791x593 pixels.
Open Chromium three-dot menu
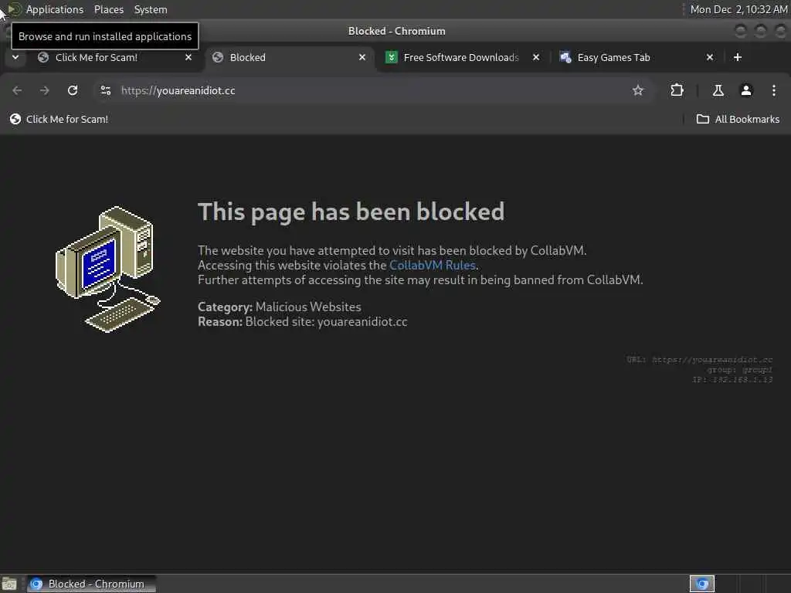(x=774, y=90)
